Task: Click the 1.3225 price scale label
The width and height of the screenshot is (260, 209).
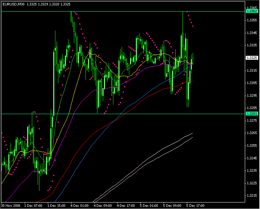Action: click(252, 183)
